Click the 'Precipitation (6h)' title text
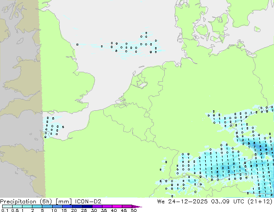 coord(26,202)
